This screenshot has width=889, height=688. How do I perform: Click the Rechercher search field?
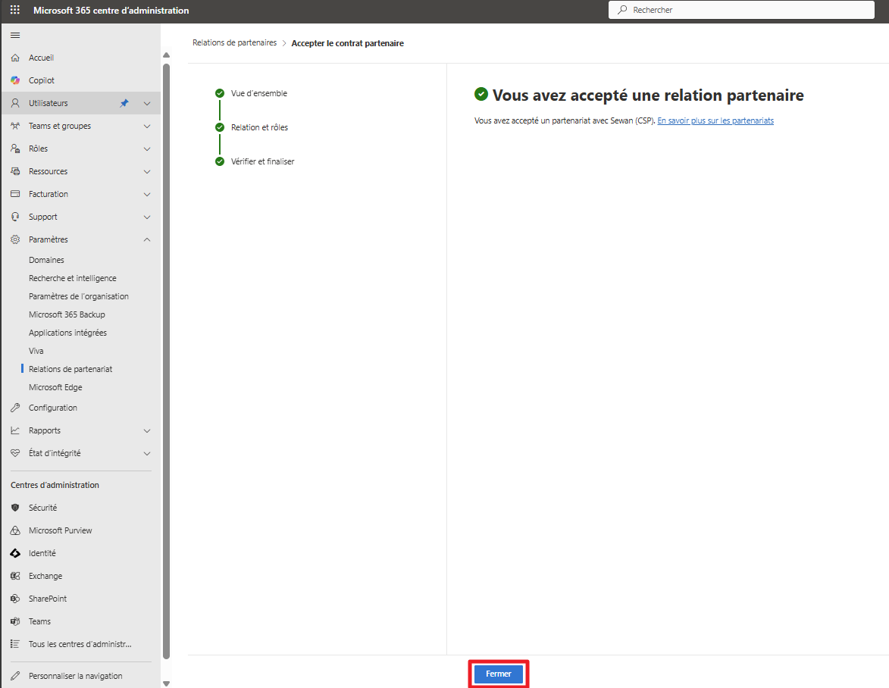(741, 10)
